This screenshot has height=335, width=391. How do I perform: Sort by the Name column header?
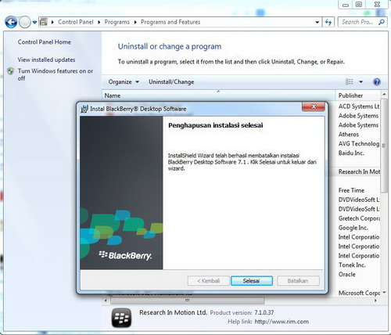[218, 95]
